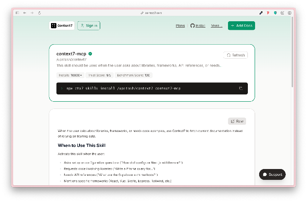Open the Plans link

[x=180, y=26]
